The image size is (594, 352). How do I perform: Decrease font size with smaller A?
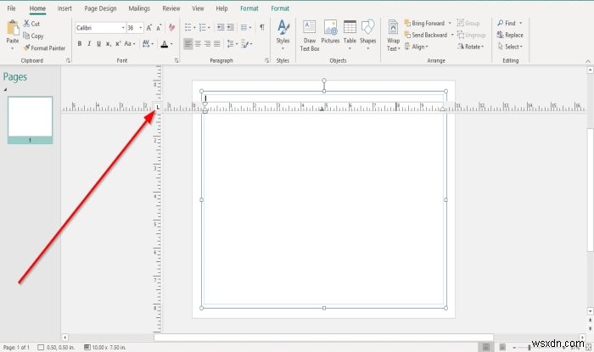tap(159, 28)
